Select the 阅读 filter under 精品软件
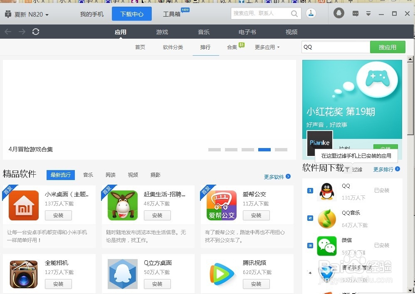The image size is (415, 294). [x=111, y=175]
